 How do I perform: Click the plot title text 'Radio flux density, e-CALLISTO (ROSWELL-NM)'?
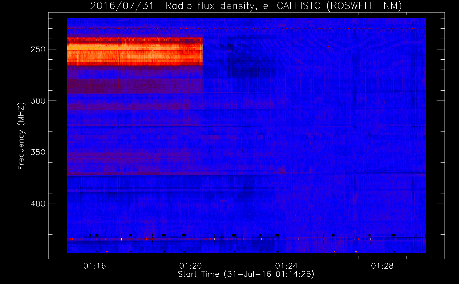(283, 6)
